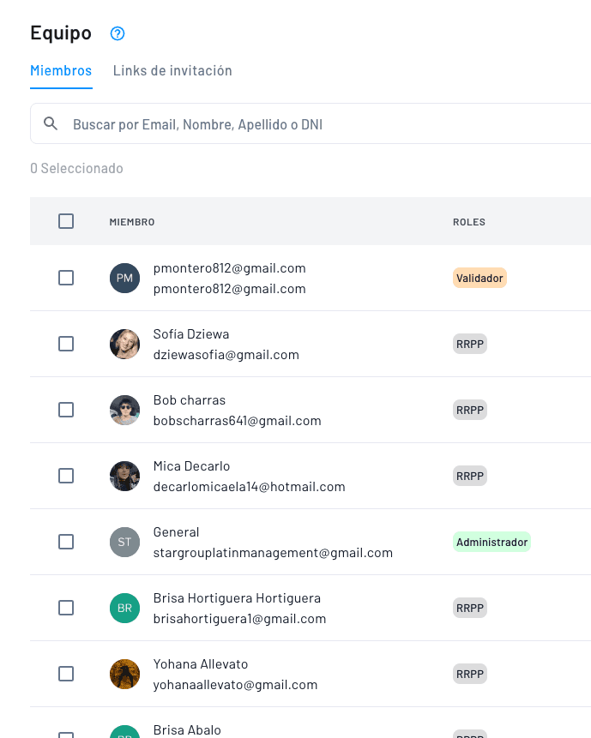The image size is (591, 738).
Task: Click the magnifying glass search icon
Action: (51, 123)
